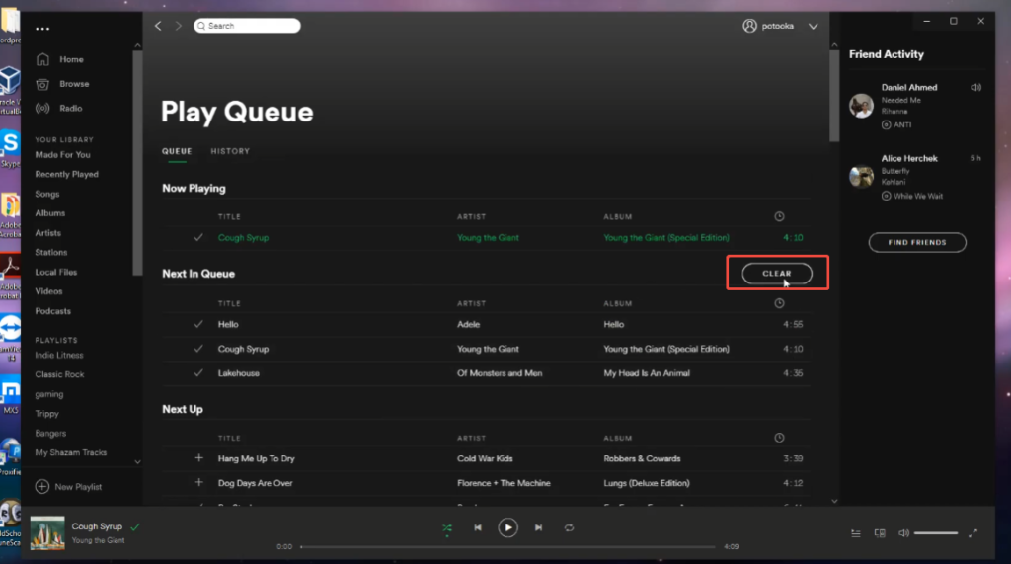
Task: Adjust the volume slider
Action: pos(936,533)
